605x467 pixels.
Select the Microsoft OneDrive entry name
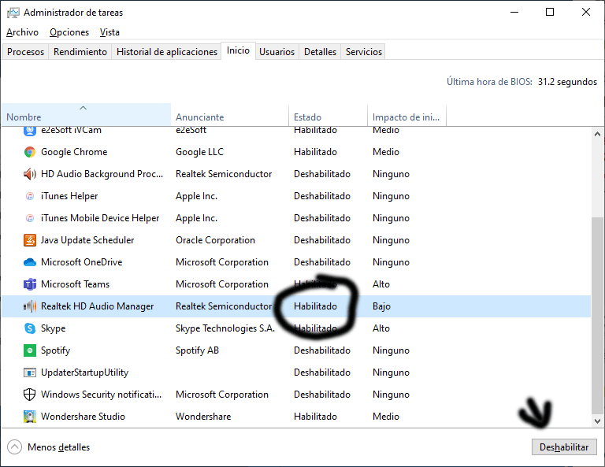82,262
